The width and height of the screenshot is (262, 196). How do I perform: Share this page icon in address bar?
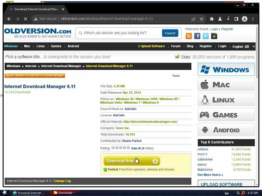pos(193,19)
